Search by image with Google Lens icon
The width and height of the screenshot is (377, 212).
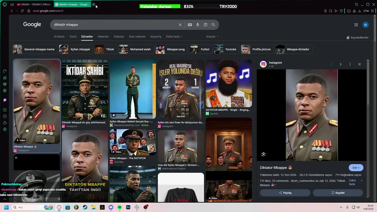[x=206, y=25]
